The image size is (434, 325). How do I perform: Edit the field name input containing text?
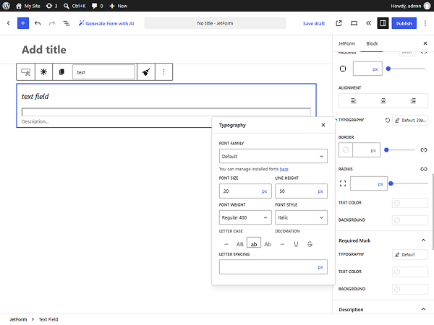(103, 72)
